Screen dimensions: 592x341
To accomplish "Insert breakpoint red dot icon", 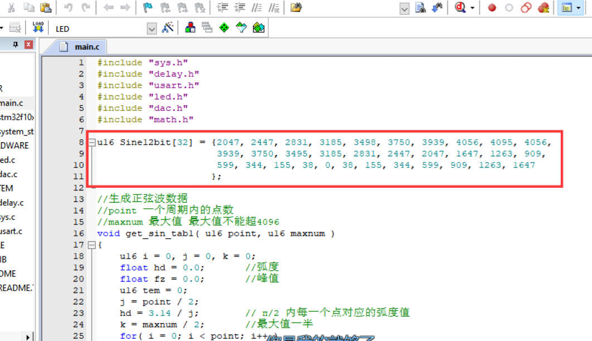I will (x=492, y=8).
